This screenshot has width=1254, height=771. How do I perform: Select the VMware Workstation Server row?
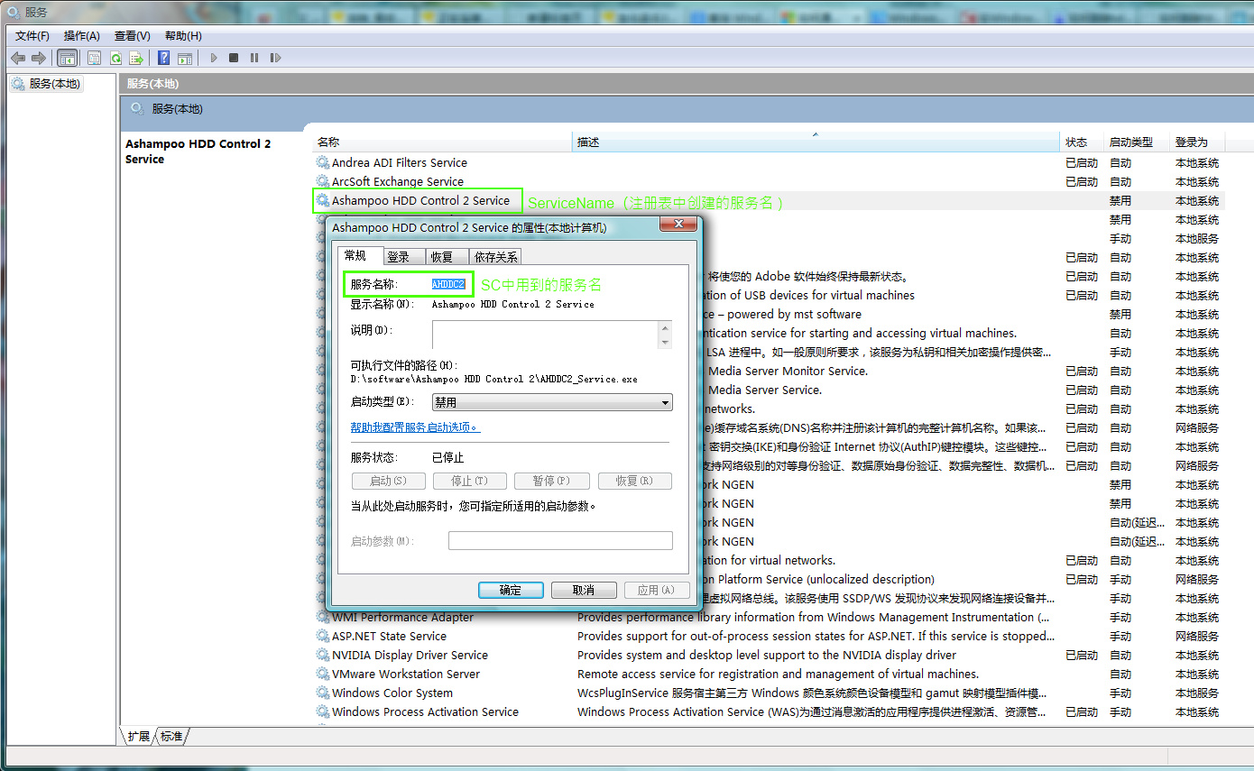pyautogui.click(x=769, y=674)
